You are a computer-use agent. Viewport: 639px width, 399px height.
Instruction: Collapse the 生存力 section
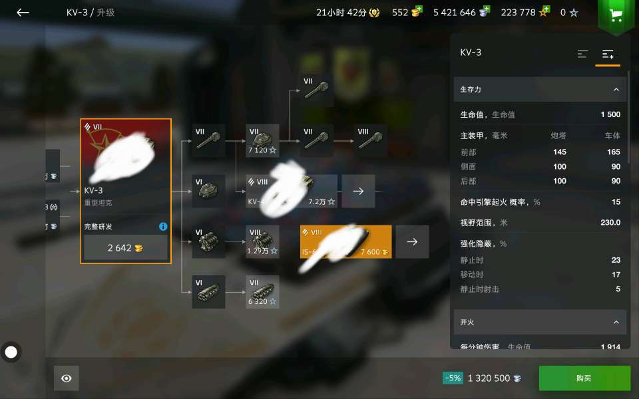click(x=616, y=90)
